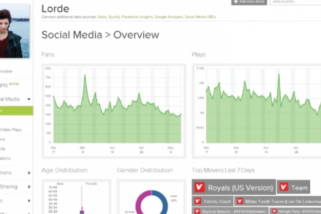Open the Insights ALPHA sidebar item
The height and width of the screenshot is (214, 321).
9,85
